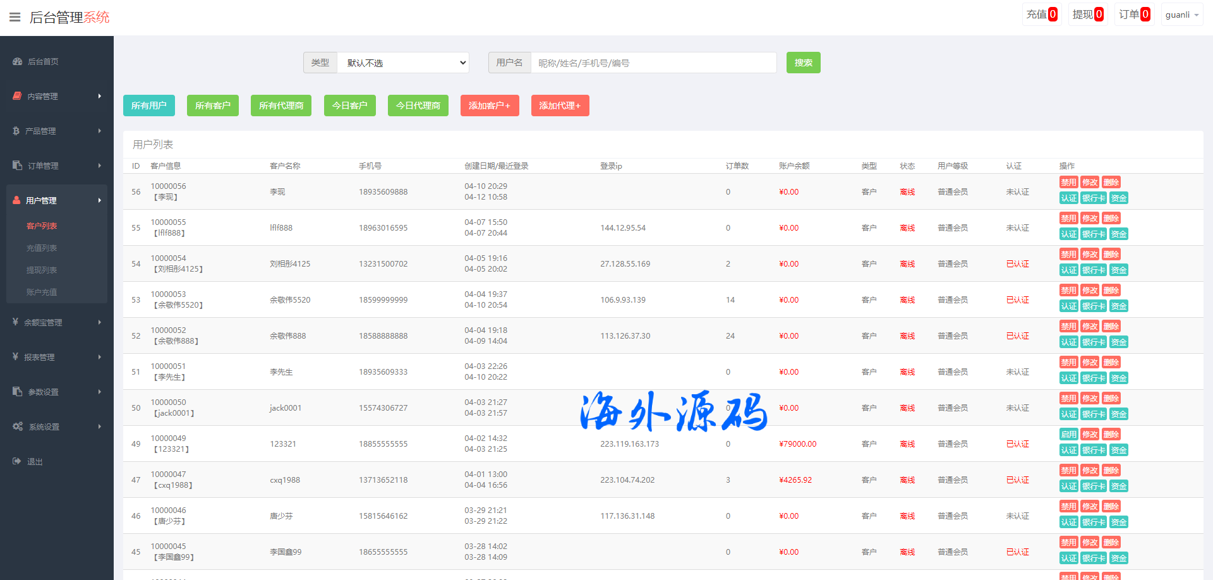1213x580 pixels.
Task: Click the gears icon beside 系统设置
Action: tap(18, 426)
